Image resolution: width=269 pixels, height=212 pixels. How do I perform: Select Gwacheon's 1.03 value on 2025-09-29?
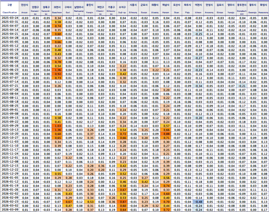click(x=57, y=126)
